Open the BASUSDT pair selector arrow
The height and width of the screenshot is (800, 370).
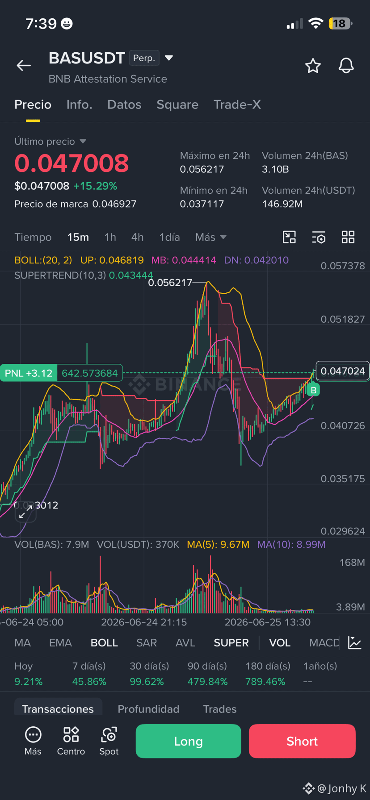169,58
